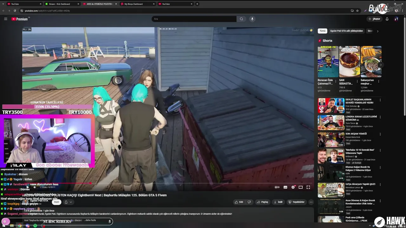Viewport: 406px width, 228px height.
Task: Click the İndir download button
Action: [x=278, y=202]
